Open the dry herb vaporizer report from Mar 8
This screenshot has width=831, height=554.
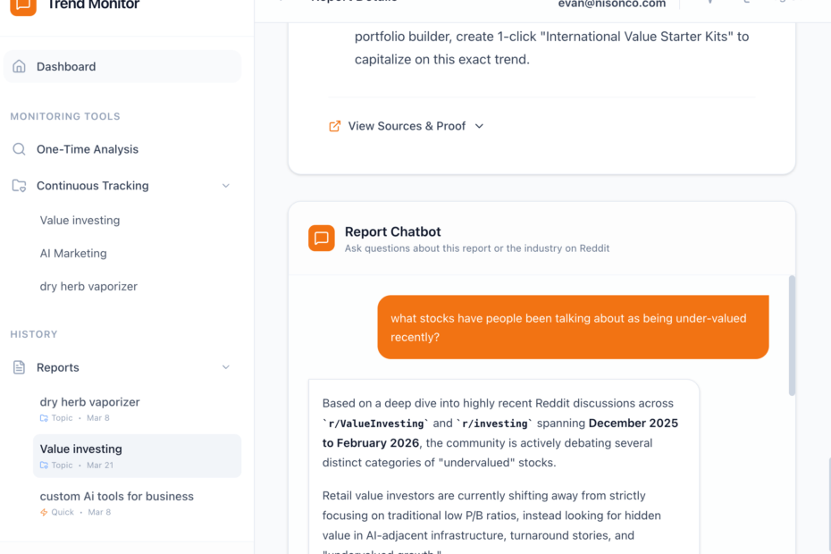click(x=89, y=403)
